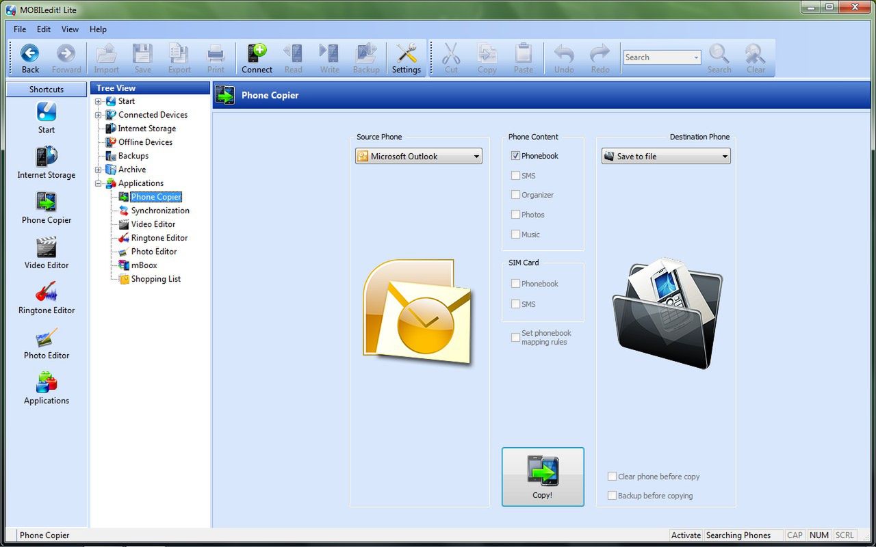Select Shopping List in the tree

point(156,279)
